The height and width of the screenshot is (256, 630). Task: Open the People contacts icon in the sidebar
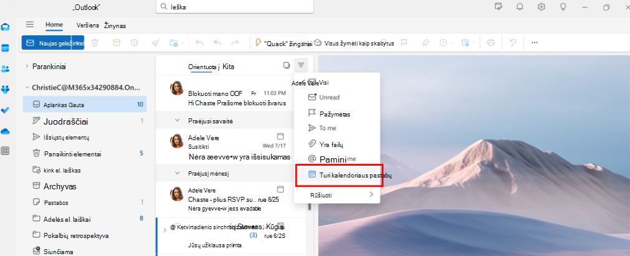6,69
